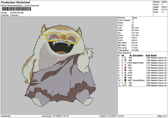Click the 'Page 1 of 1' footer text
This screenshot has height=118, width=168.
coord(162,116)
